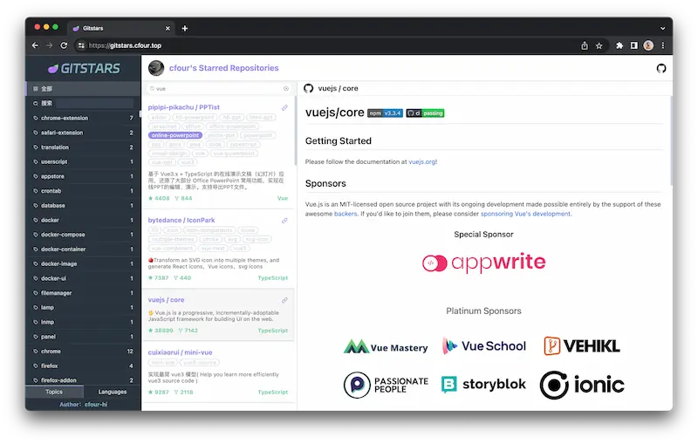Click the ionic sponsor logo
Image resolution: width=698 pixels, height=444 pixels.
(582, 385)
